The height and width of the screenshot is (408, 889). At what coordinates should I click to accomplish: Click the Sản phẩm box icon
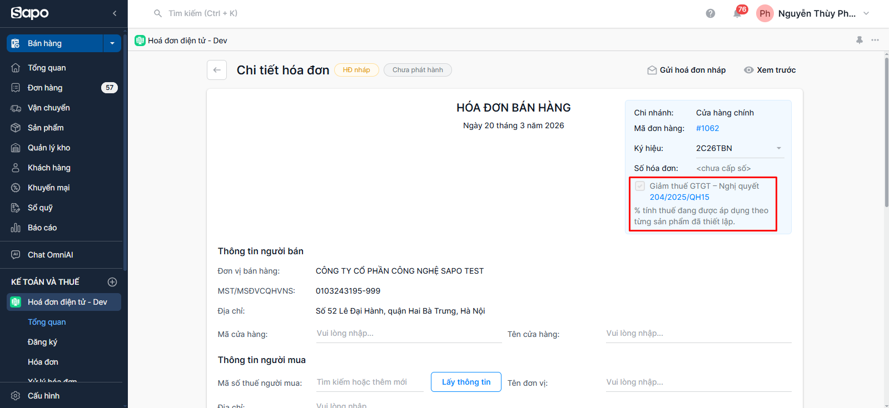point(16,128)
